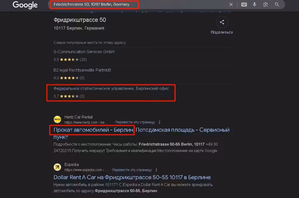Screen dimensions: 299x198
Task: Open the S-Communication Services GmbH place
Action: [84, 52]
